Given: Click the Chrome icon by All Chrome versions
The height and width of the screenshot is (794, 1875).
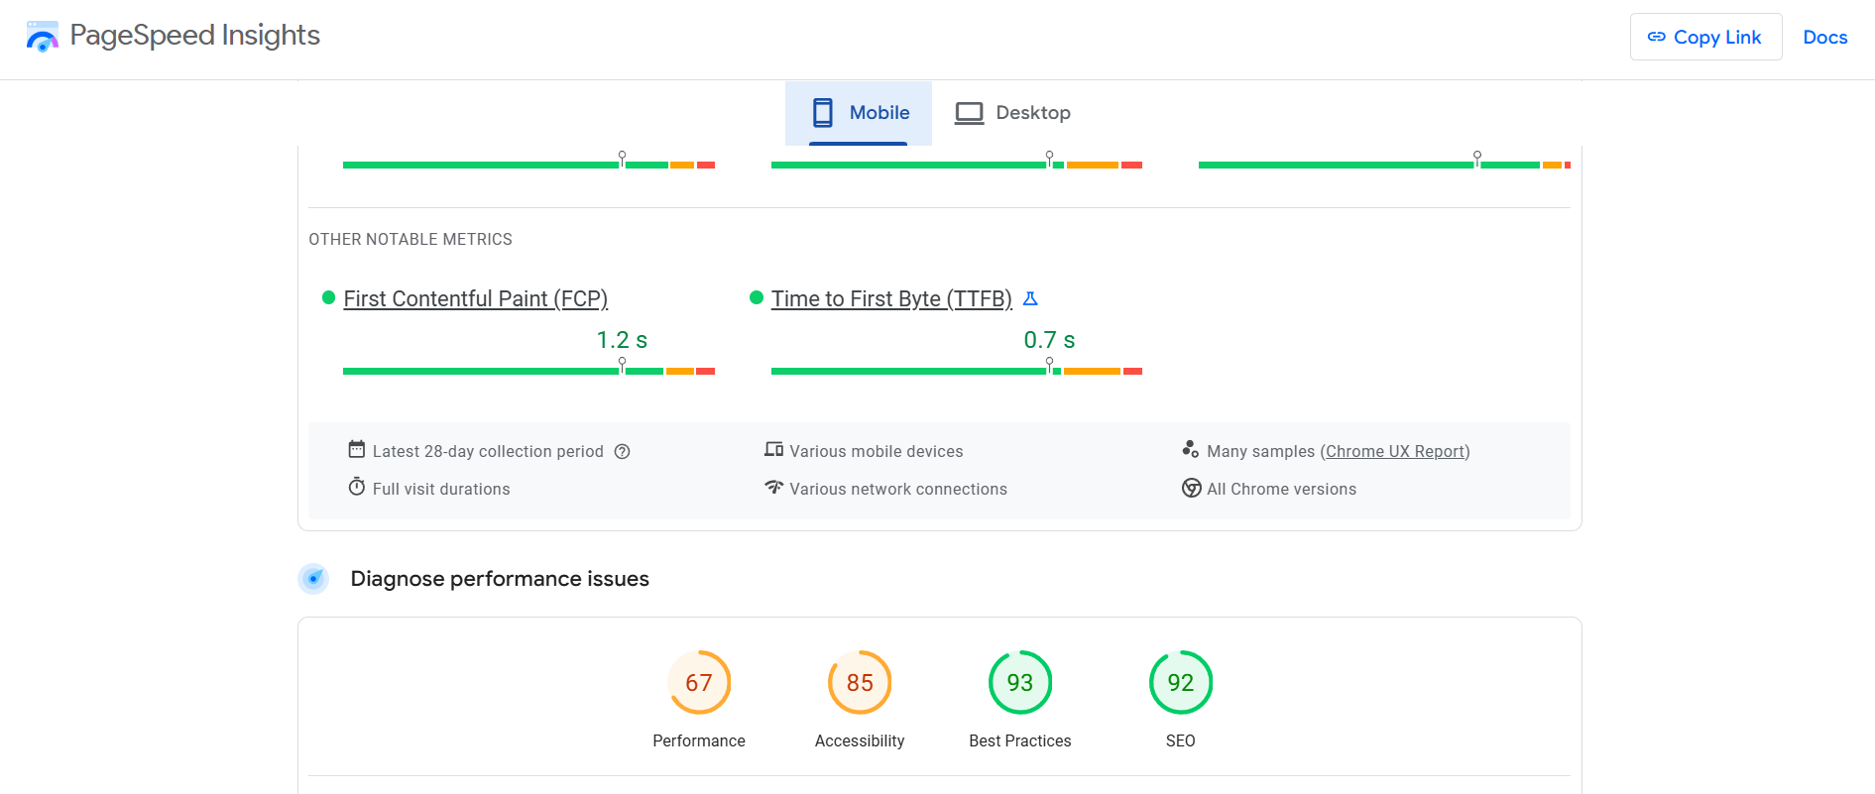Looking at the screenshot, I should pos(1191,489).
